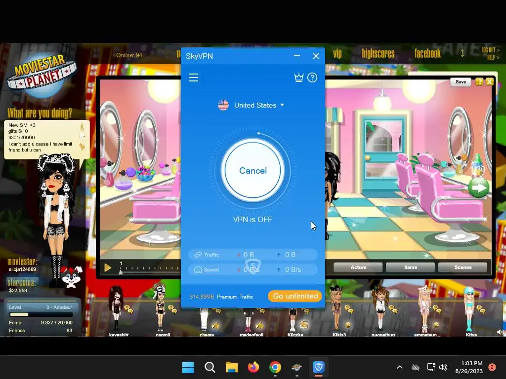
Task: Select friend naomil avatar
Action: pyautogui.click(x=161, y=307)
